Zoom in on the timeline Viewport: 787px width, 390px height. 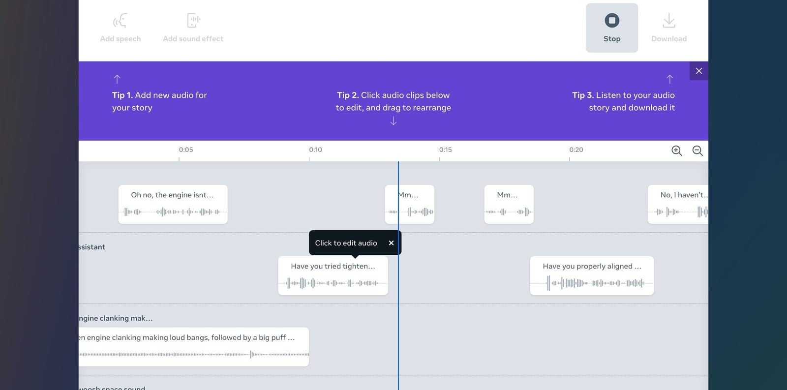(677, 150)
